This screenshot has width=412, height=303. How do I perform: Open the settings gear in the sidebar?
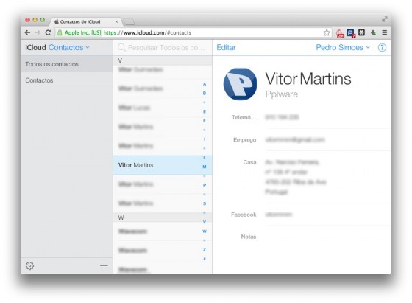29,265
